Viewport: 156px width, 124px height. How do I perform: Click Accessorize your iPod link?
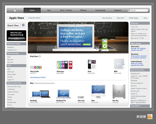[x=38, y=77]
